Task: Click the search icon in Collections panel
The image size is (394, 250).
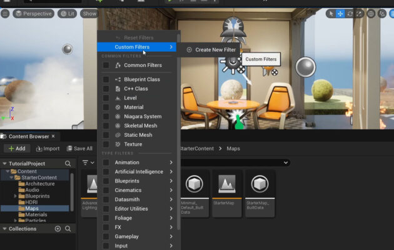Action: (68, 229)
